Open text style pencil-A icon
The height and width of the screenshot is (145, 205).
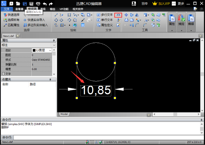(118, 20)
